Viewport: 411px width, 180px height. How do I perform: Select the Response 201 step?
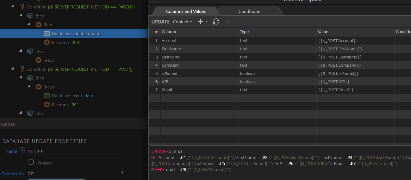[65, 105]
